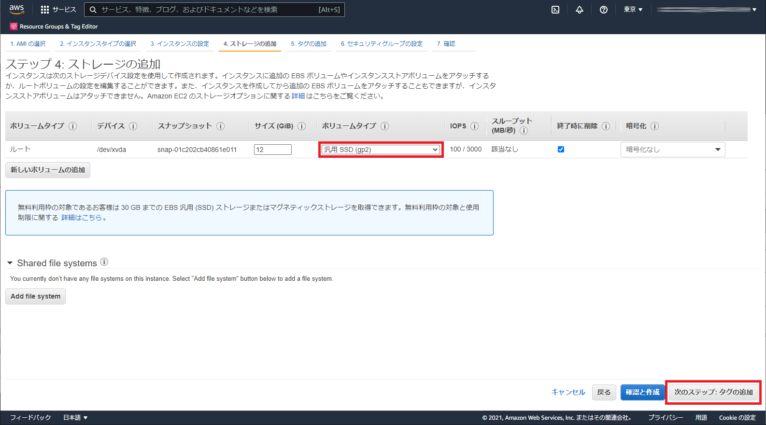
Task: Click the フィードバック footer link
Action: click(x=30, y=418)
